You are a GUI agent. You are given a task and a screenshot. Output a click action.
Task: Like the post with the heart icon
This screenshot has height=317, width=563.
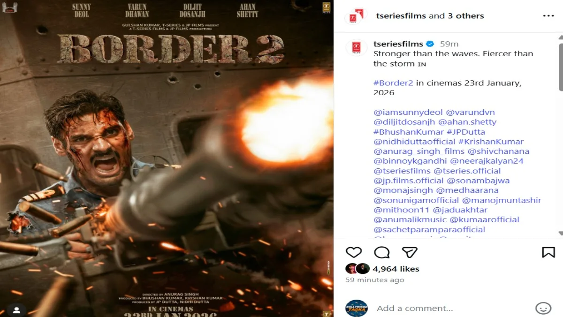pyautogui.click(x=354, y=252)
